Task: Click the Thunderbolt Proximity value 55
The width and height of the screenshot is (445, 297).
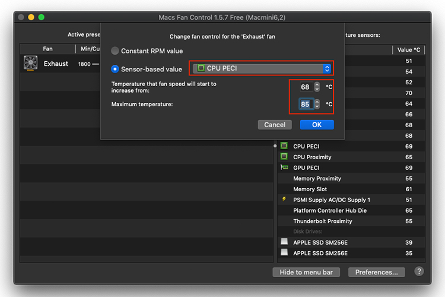Action: 409,221
